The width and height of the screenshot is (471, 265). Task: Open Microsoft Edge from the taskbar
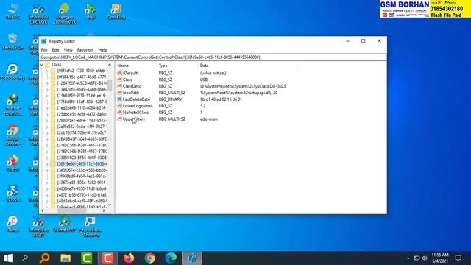pos(171,258)
